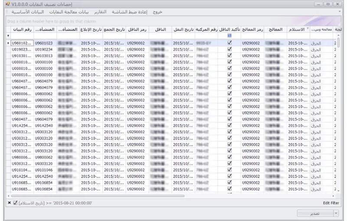
Task: Click the app icon in the title bar
Action: pos(8,4)
